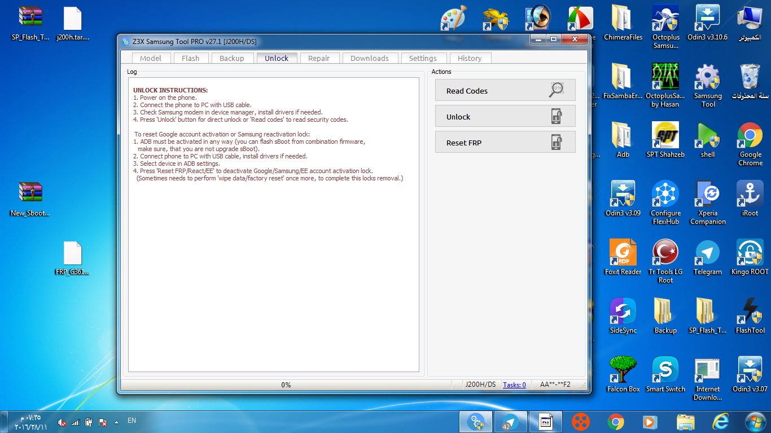This screenshot has height=433, width=771.
Task: Select the Computer desktop icon
Action: tap(750, 24)
